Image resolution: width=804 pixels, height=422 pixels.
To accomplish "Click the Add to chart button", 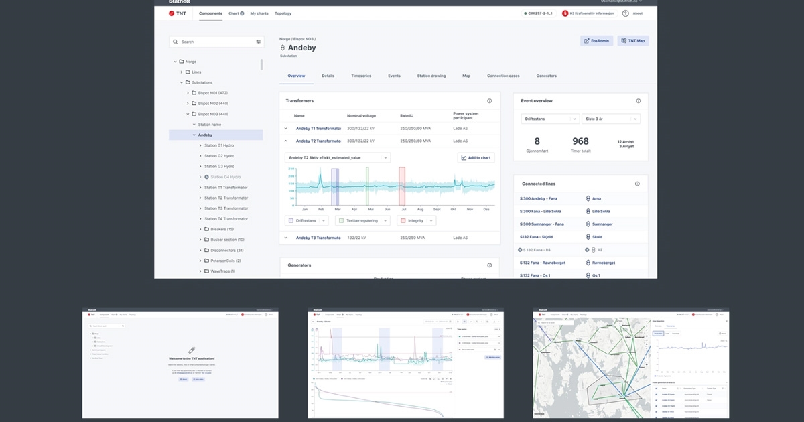I will pos(476,158).
